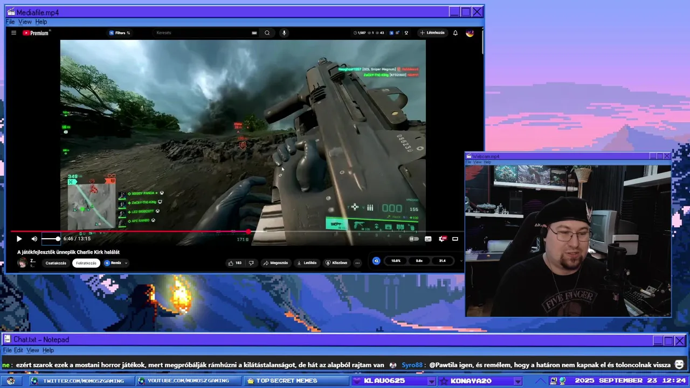Click the save-disk icon in the system tray
The image size is (690, 388).
(553, 381)
